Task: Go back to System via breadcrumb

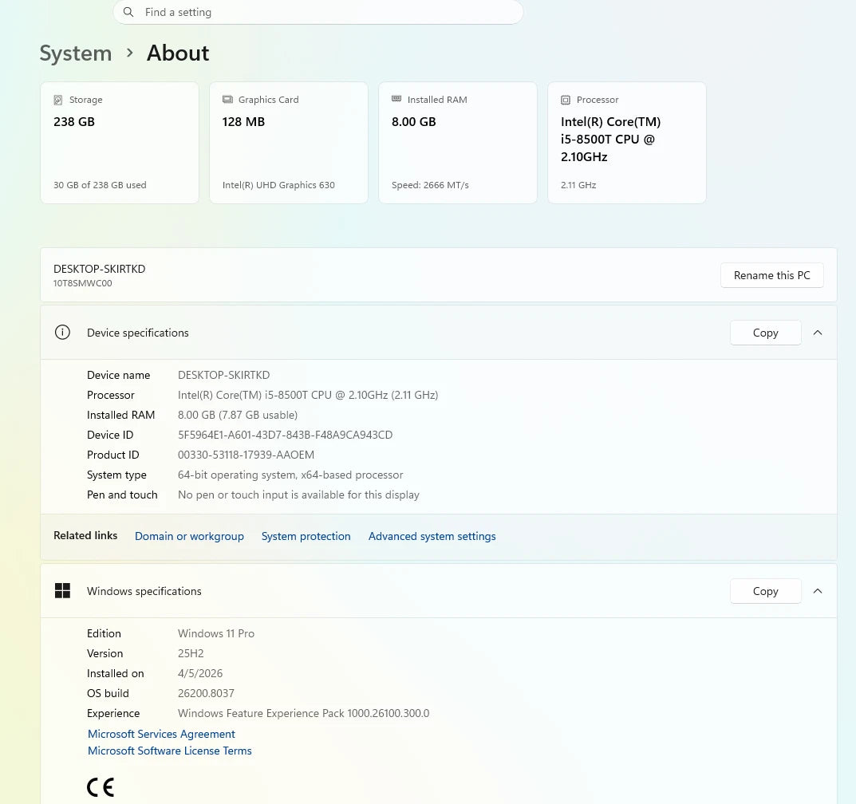Action: 76,53
